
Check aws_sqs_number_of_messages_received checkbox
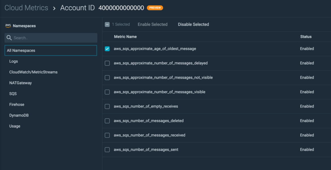tap(107, 135)
